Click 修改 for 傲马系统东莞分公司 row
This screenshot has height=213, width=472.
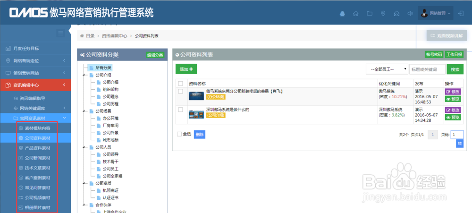click(453, 92)
